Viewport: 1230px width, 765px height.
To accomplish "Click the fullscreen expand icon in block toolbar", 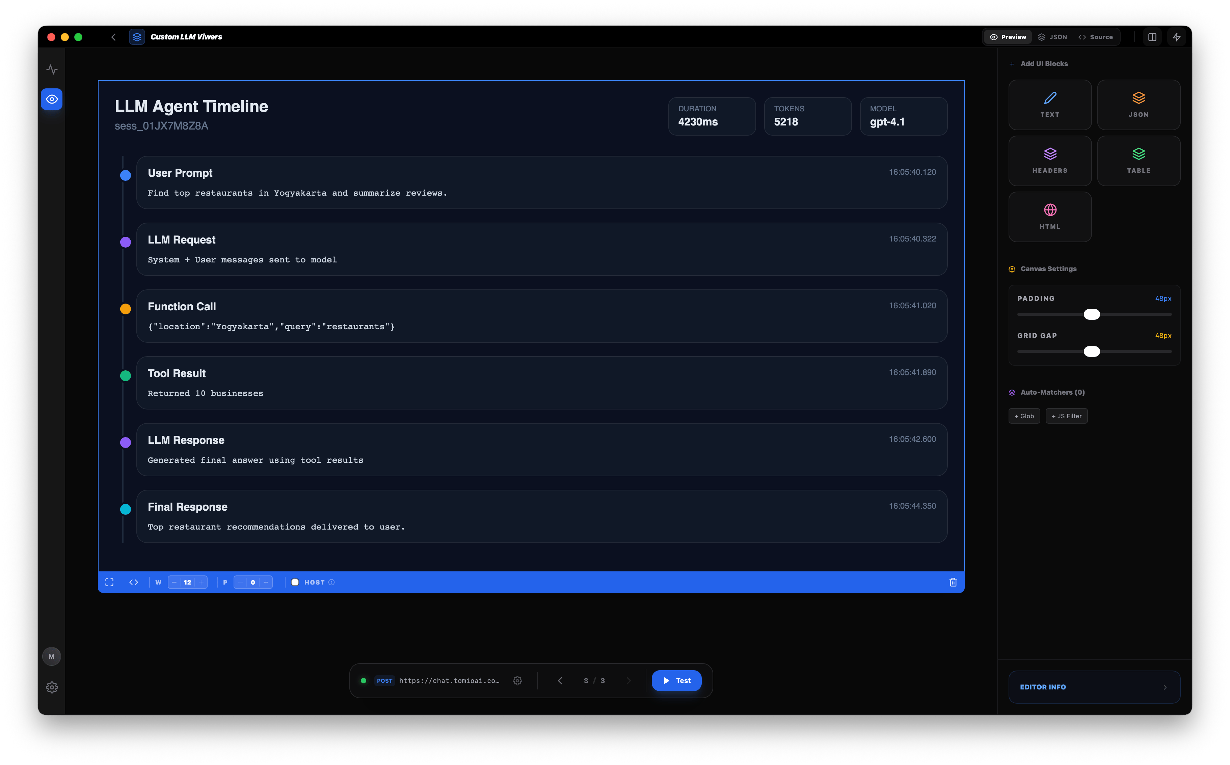I will point(109,582).
